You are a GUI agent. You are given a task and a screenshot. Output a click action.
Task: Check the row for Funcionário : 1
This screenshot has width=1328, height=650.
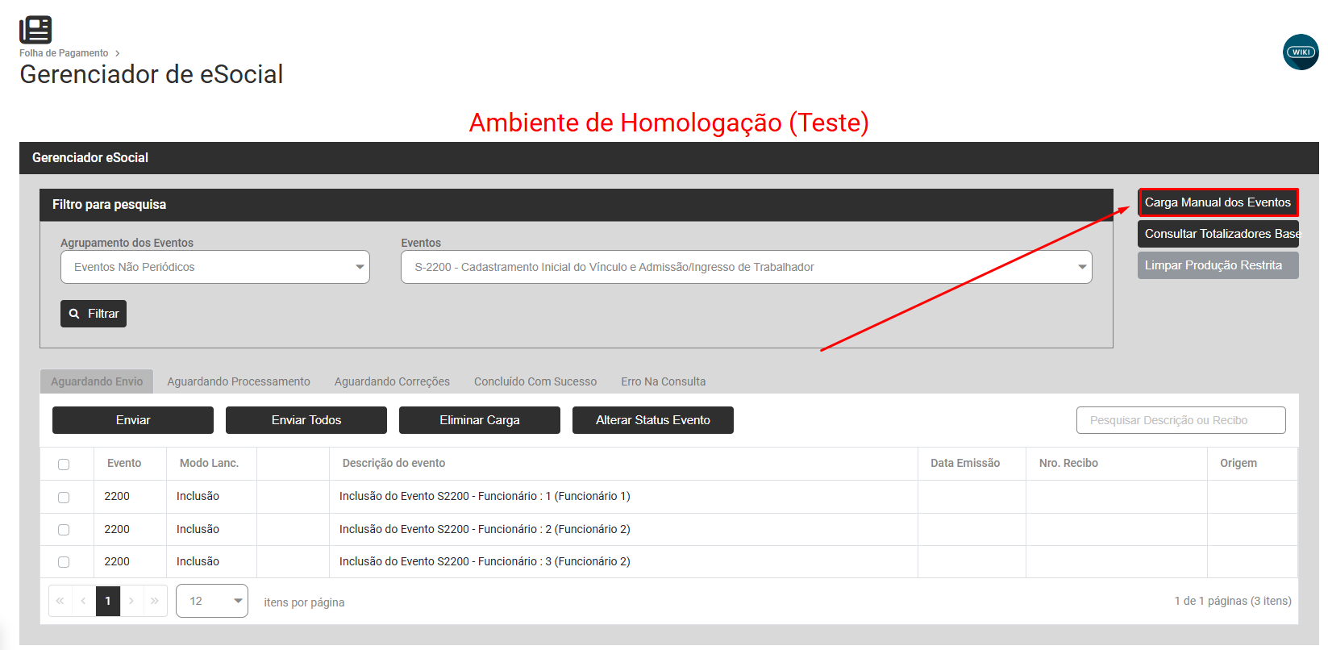(x=64, y=498)
